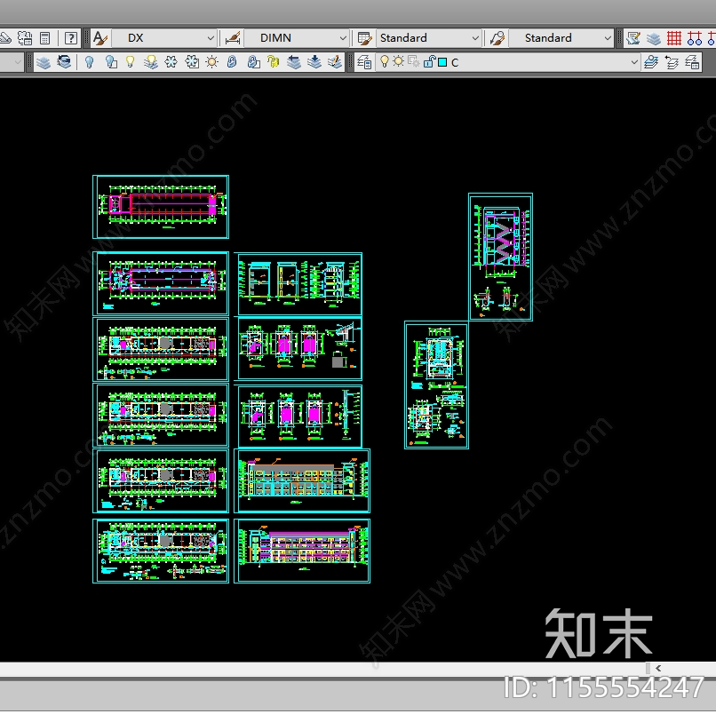The width and height of the screenshot is (716, 722).
Task: Expand the table style Standard dropdown
Action: (475, 38)
